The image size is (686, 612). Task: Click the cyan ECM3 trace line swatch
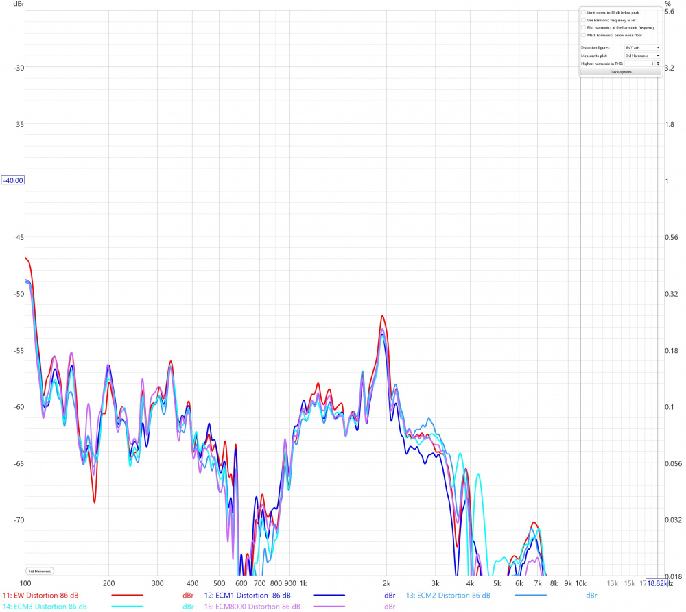[x=127, y=607]
